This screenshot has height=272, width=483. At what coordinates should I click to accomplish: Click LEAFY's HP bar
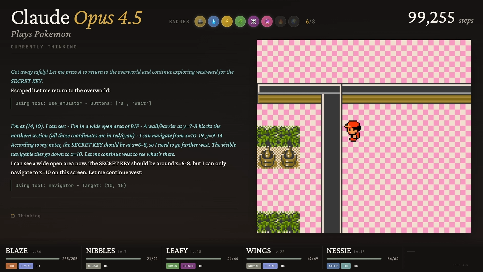[x=194, y=259]
